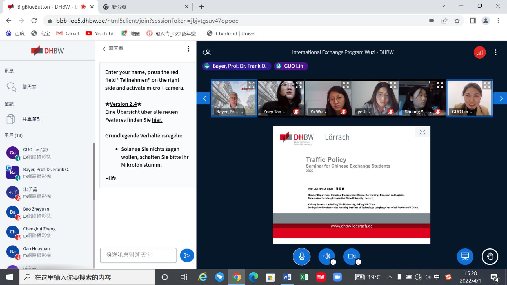
Task: Click the presentation share screen icon
Action: click(465, 257)
